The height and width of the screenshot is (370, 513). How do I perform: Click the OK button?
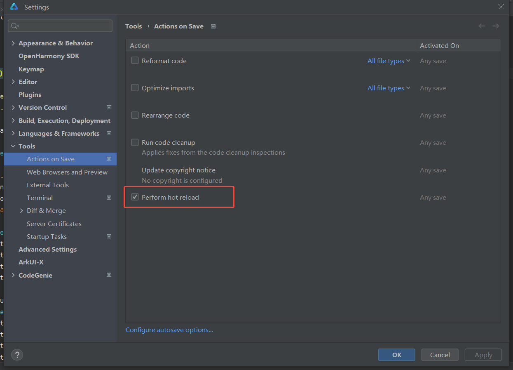(x=396, y=355)
